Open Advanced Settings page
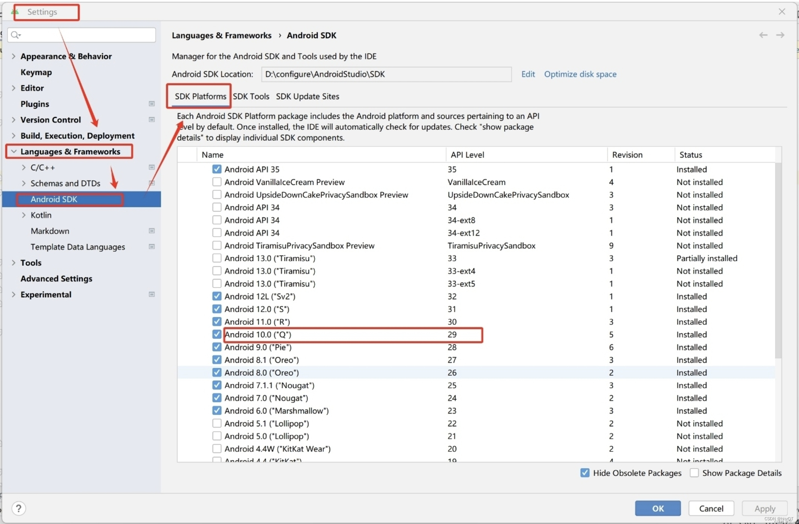Image resolution: width=799 pixels, height=524 pixels. click(x=56, y=279)
